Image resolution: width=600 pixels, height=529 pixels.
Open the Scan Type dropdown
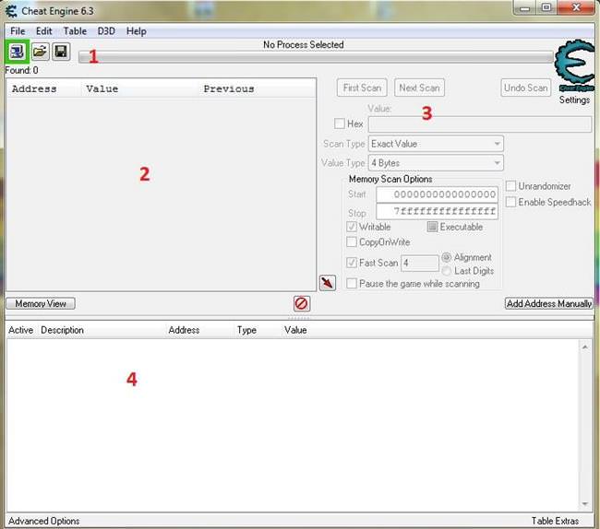coord(436,144)
